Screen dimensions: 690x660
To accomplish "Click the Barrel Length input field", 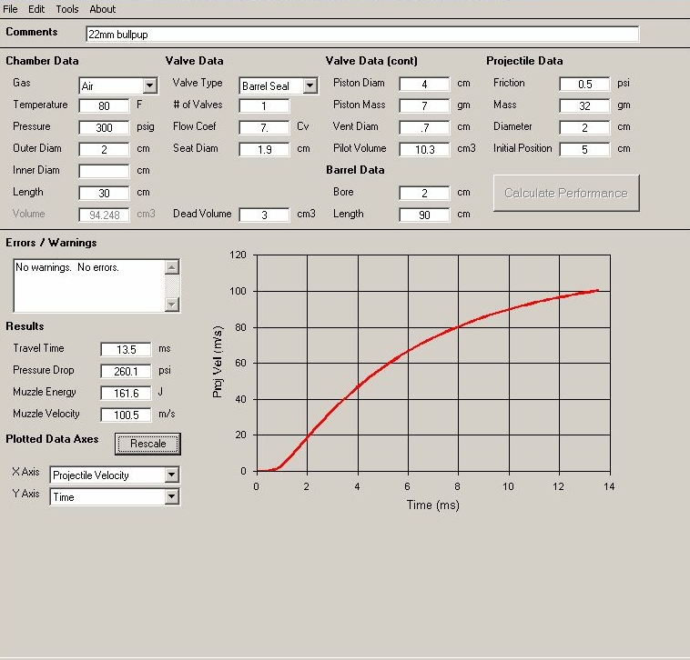I will [x=424, y=215].
